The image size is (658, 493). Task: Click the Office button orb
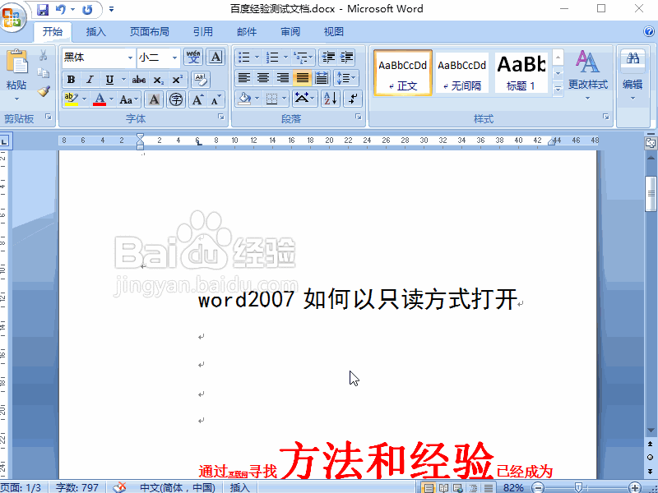[x=12, y=16]
